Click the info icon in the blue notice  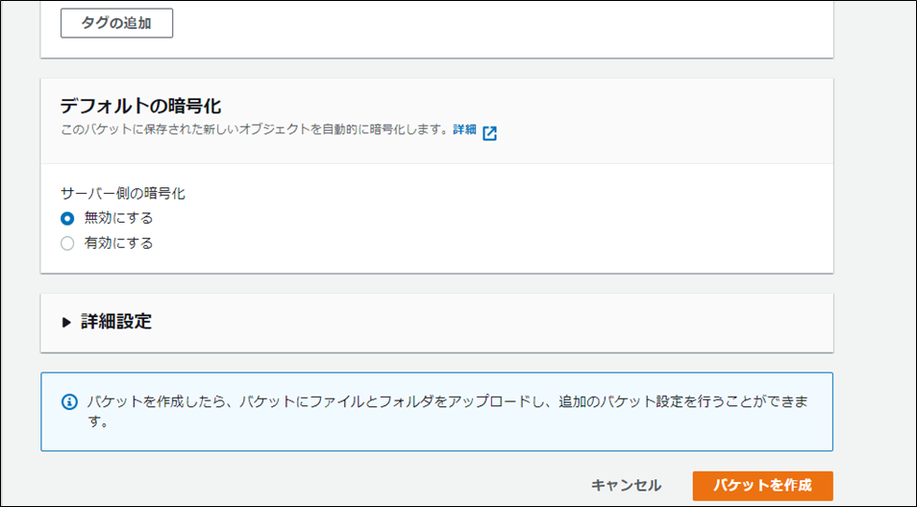(68, 400)
